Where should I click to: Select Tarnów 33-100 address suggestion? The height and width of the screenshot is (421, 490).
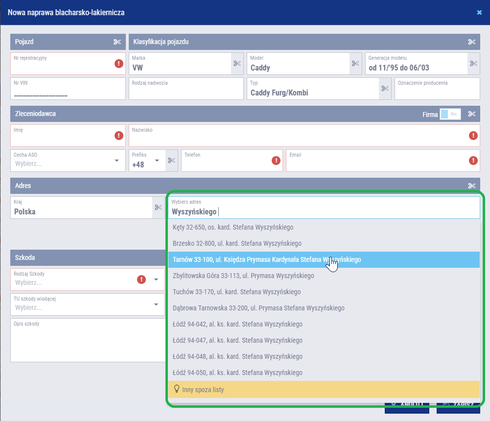point(267,260)
